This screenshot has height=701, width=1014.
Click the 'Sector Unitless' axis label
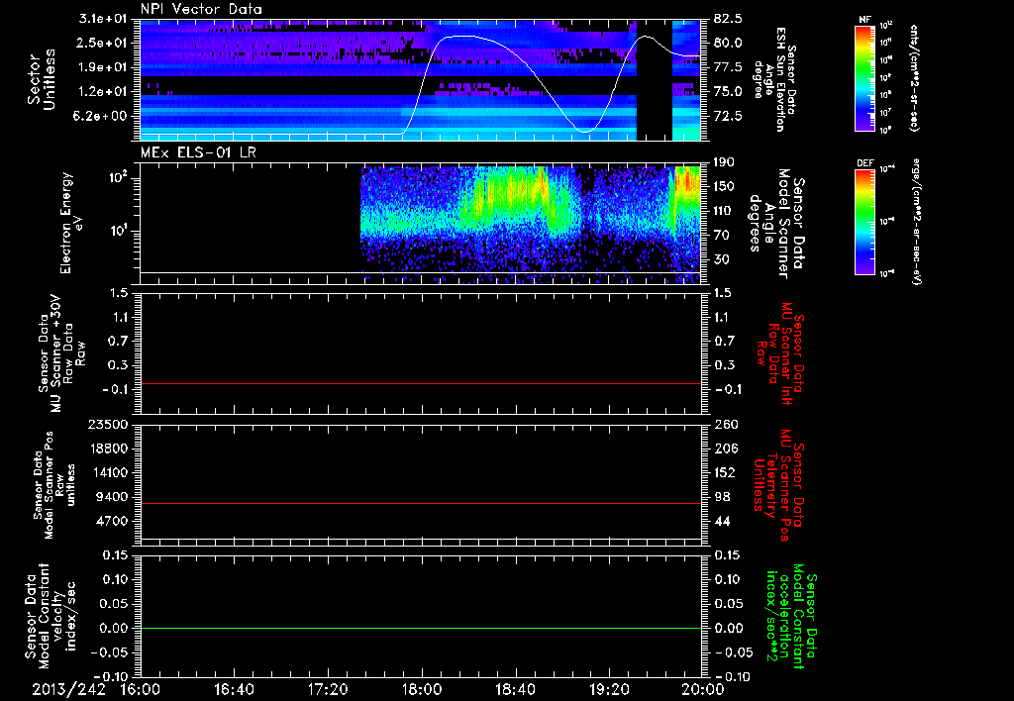(x=42, y=79)
